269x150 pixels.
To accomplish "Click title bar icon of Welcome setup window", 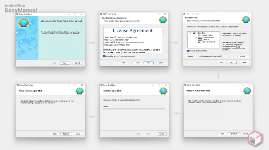I will click(x=18, y=14).
